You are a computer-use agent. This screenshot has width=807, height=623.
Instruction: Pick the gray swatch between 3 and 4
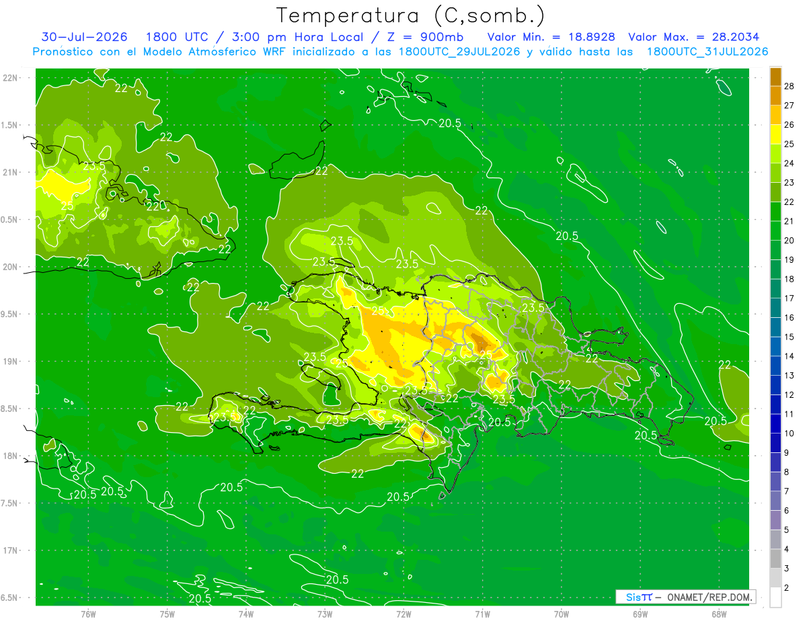775,558
